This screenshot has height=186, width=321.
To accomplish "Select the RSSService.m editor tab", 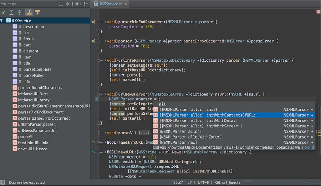I will [111, 4].
